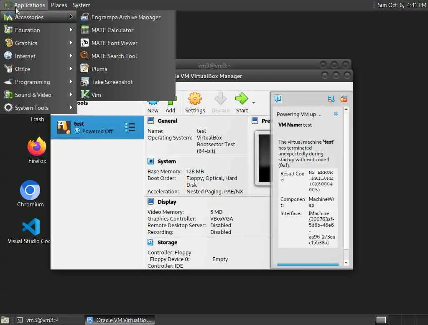Click the Preview section icon
This screenshot has width=428, height=325.
tap(255, 121)
